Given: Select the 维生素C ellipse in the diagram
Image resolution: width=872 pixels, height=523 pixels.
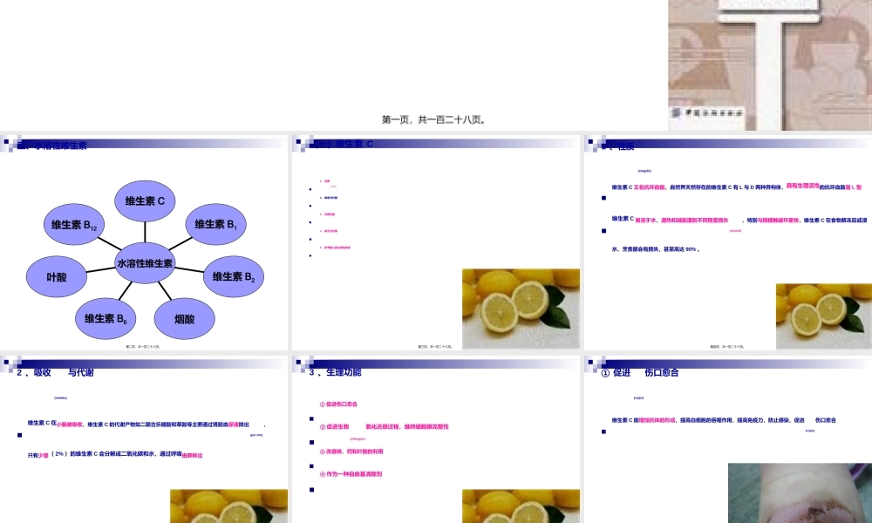Looking at the screenshot, I should 146,200.
